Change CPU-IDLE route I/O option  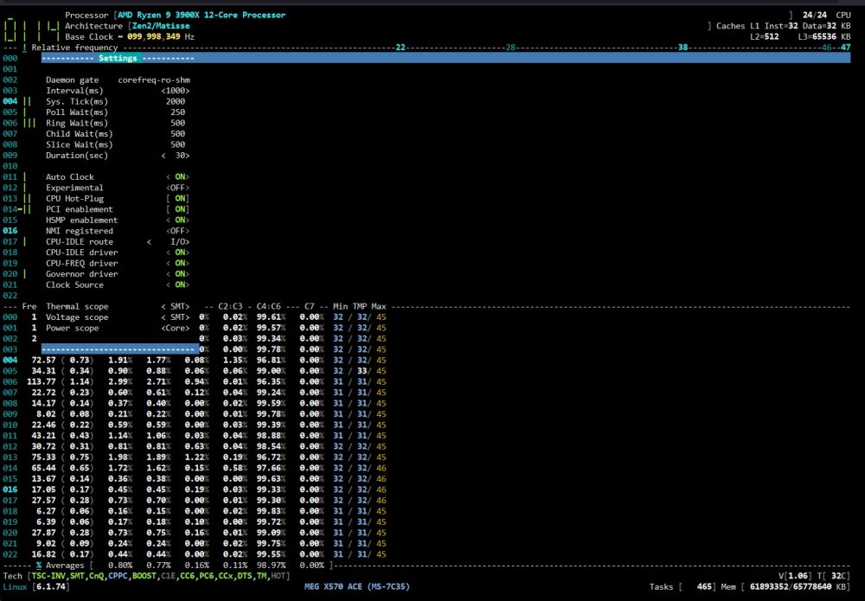coord(169,241)
